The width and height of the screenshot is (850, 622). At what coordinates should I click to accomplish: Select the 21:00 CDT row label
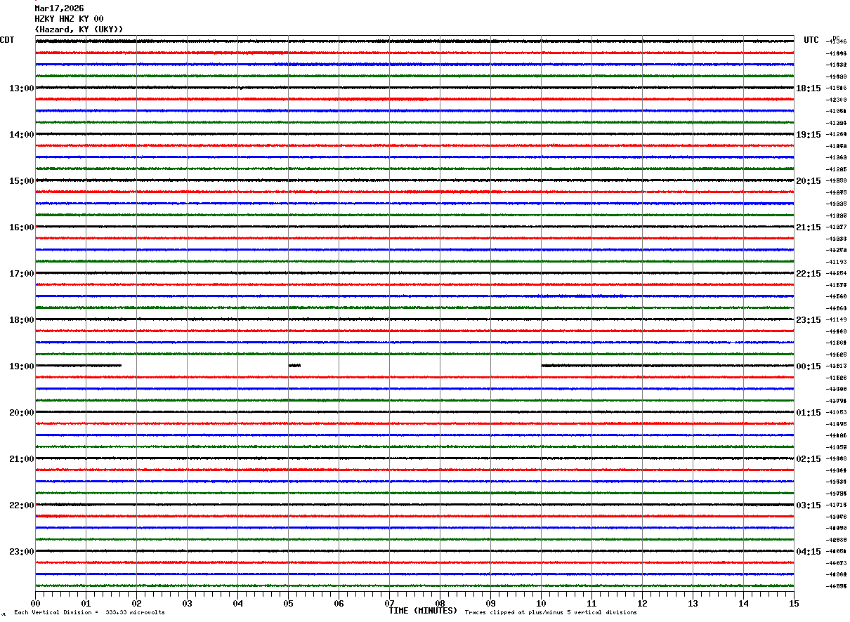click(x=22, y=459)
